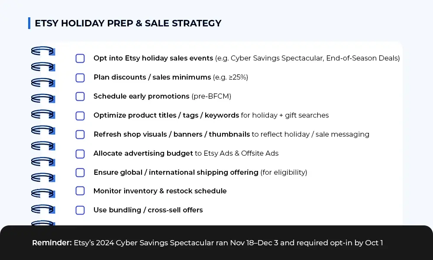Select the '(e.g. ≥25%)' discount note

[x=230, y=77]
